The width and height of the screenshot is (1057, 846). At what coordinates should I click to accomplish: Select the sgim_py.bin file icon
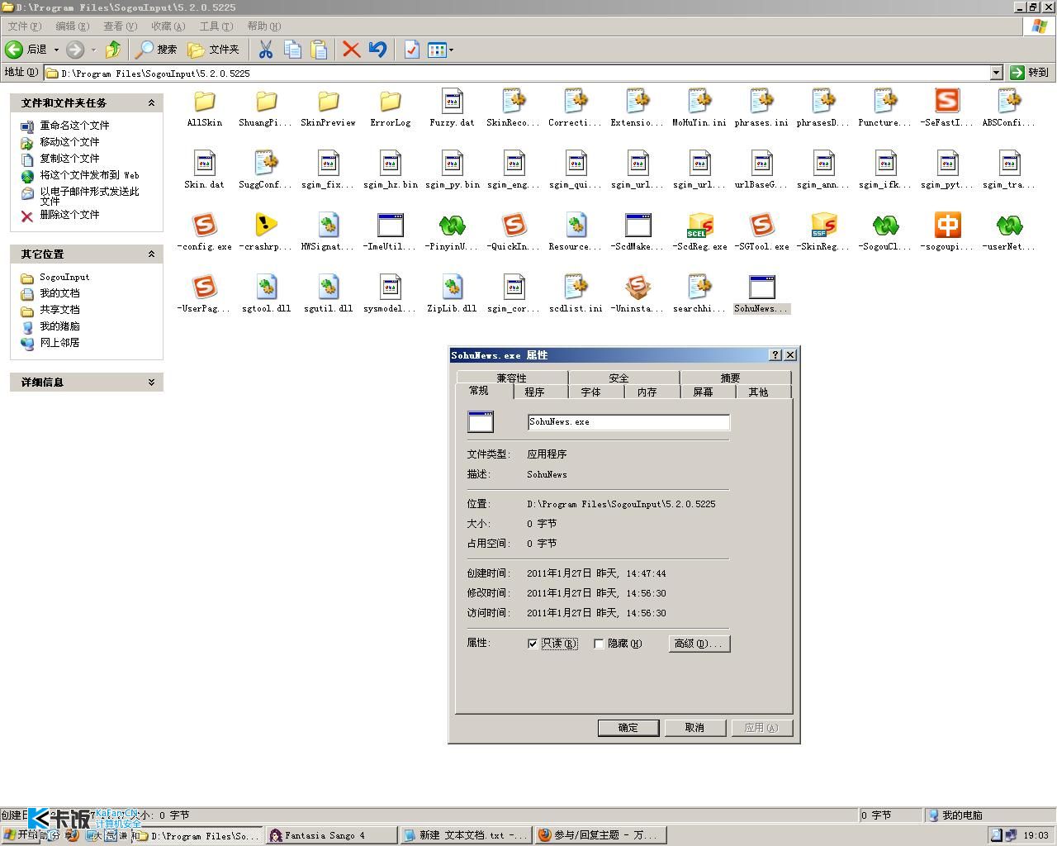[452, 164]
